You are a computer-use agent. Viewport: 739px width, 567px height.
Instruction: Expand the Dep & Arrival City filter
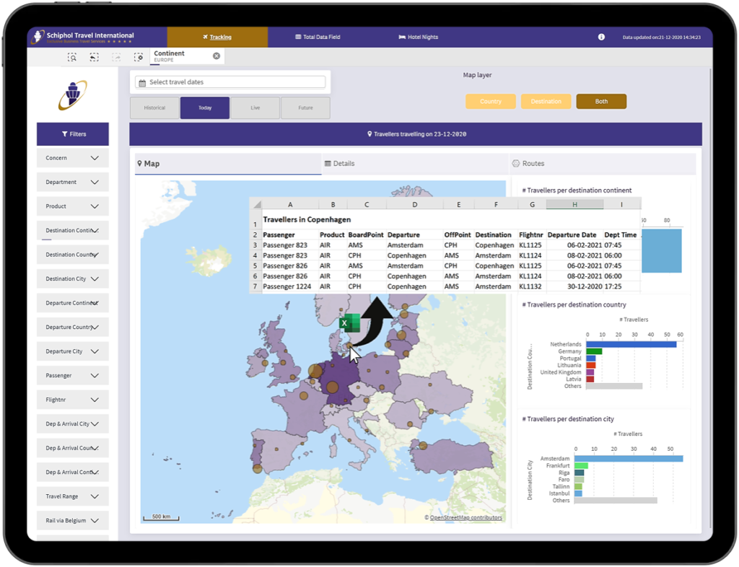click(73, 424)
